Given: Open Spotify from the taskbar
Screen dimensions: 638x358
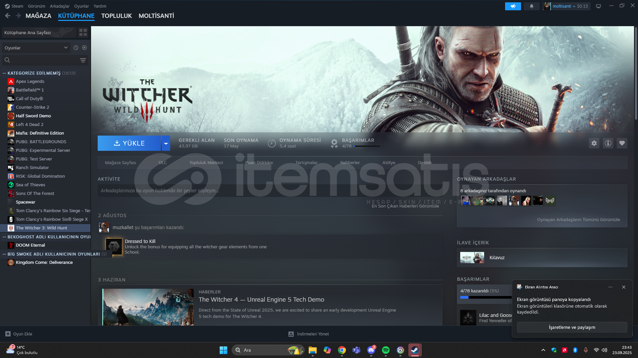Looking at the screenshot, I should click(385, 350).
